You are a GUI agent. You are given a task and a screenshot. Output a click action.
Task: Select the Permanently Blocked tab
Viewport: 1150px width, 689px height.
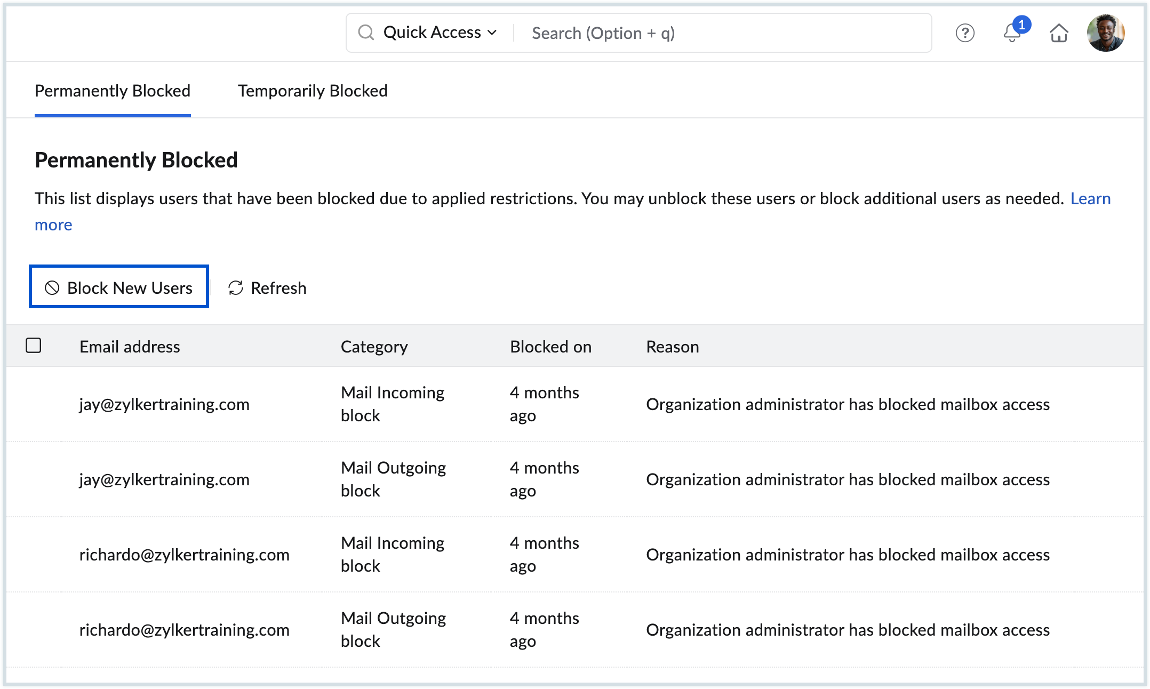tap(113, 91)
